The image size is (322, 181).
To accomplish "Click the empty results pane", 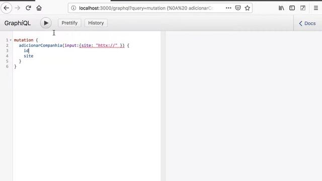I will 244,106.
